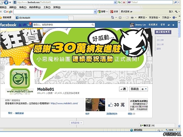Open the 網誌 notes thumbnail
The height and width of the screenshot is (137, 183).
tap(138, 105)
